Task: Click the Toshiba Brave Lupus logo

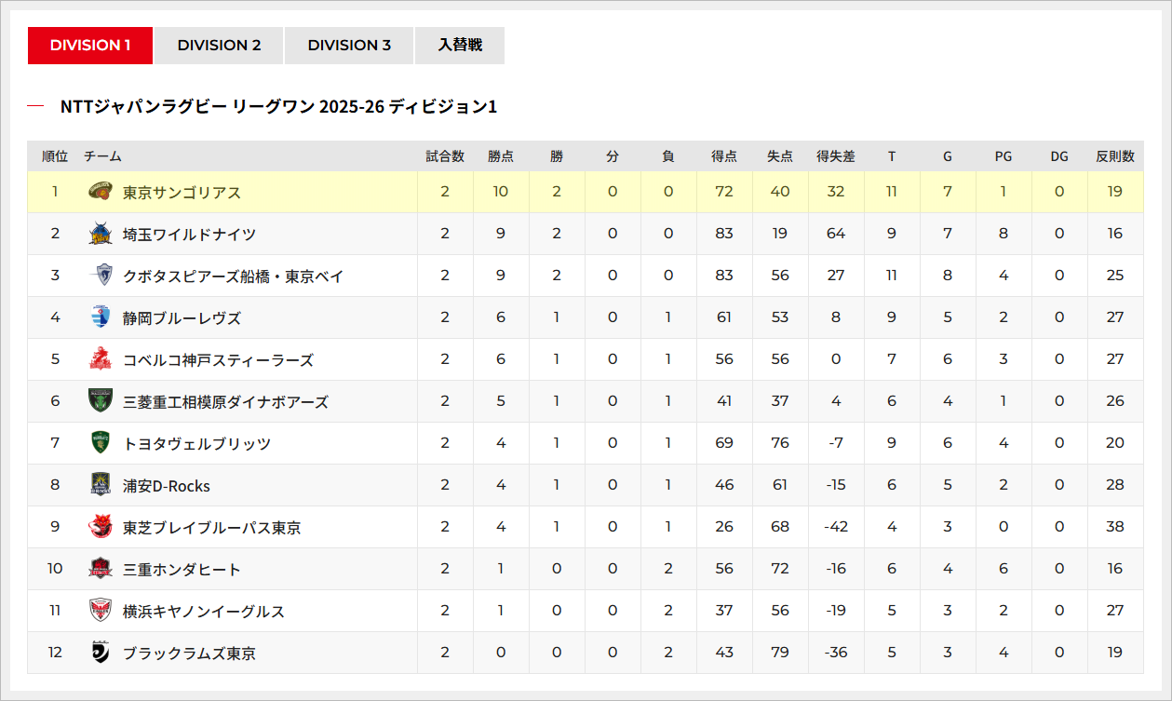Action: pos(101,527)
